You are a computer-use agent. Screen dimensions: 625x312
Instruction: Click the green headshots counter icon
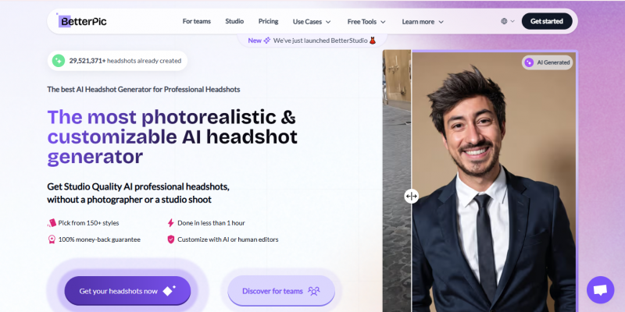click(59, 60)
